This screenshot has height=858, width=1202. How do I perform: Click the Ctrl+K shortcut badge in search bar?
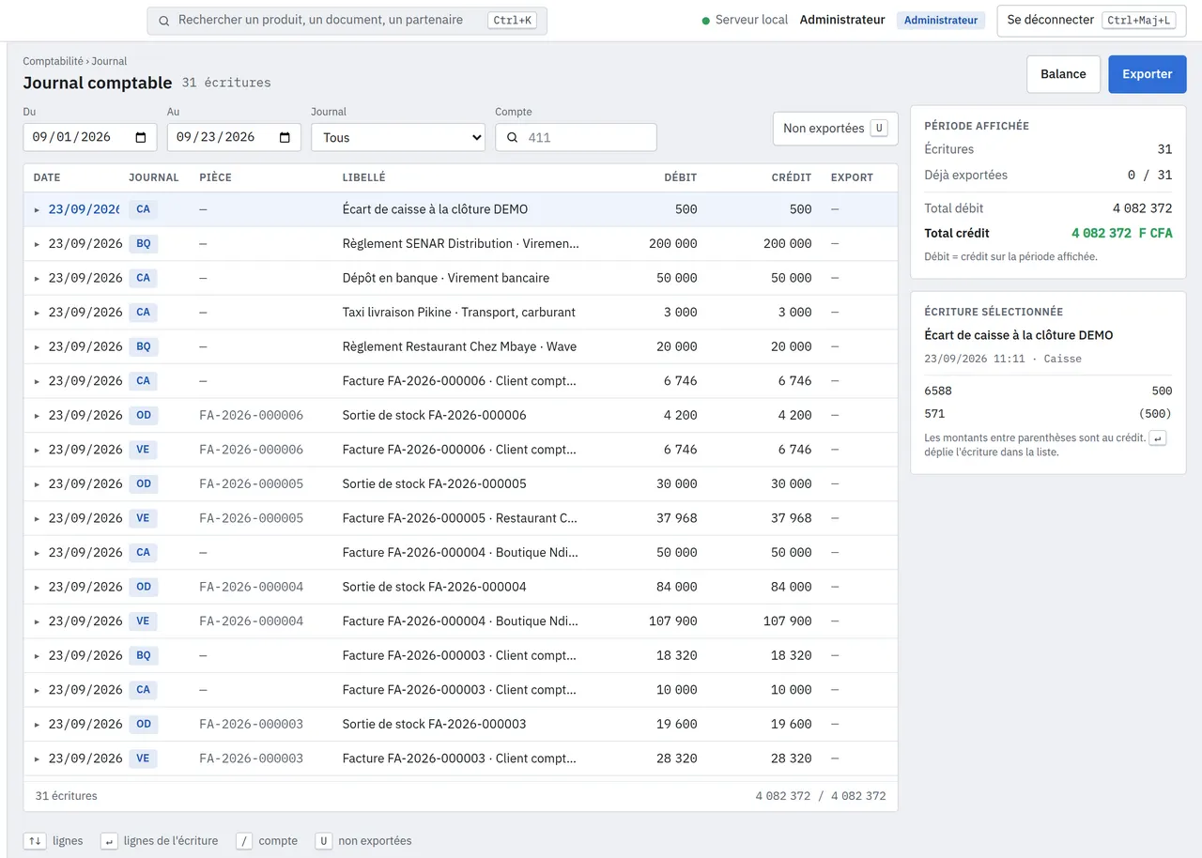click(513, 21)
